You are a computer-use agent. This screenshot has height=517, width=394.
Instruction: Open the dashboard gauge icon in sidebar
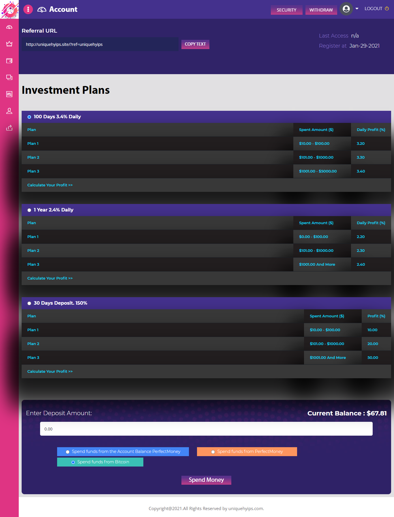point(9,27)
